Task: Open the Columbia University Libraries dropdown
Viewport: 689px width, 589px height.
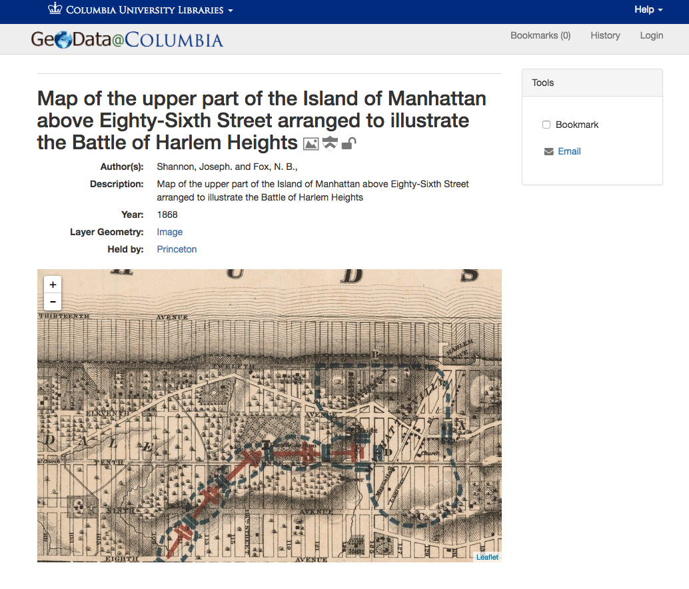Action: 141,10
